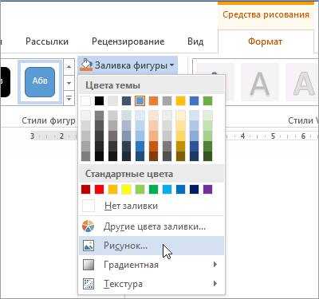The width and height of the screenshot is (319, 299).
Task: Choose the orange theme color swatch
Action: [x=153, y=101]
